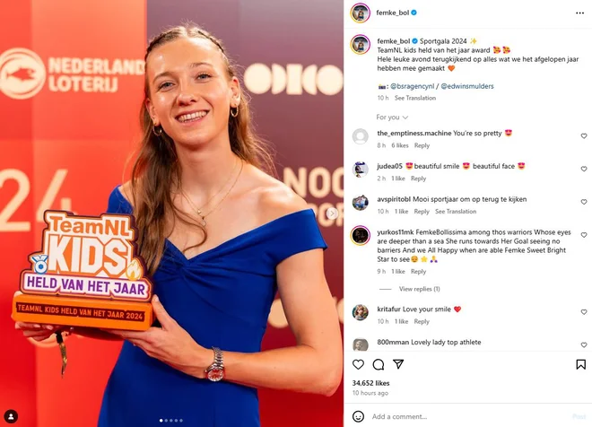This screenshot has height=427, width=592.
Task: Open the @edwinsmulders profile mention
Action: [x=467, y=86]
